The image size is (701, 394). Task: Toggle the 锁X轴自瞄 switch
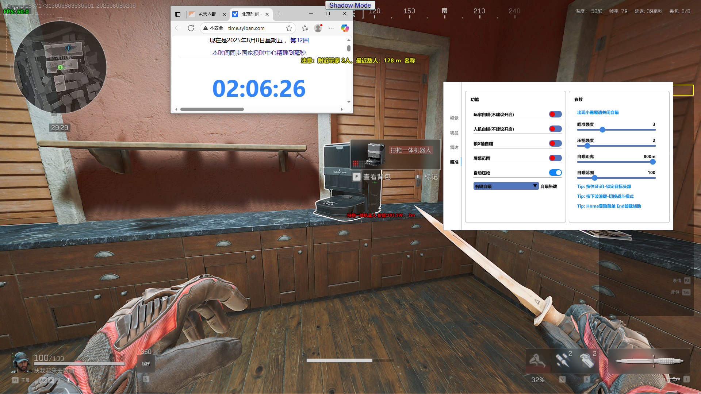[555, 143]
